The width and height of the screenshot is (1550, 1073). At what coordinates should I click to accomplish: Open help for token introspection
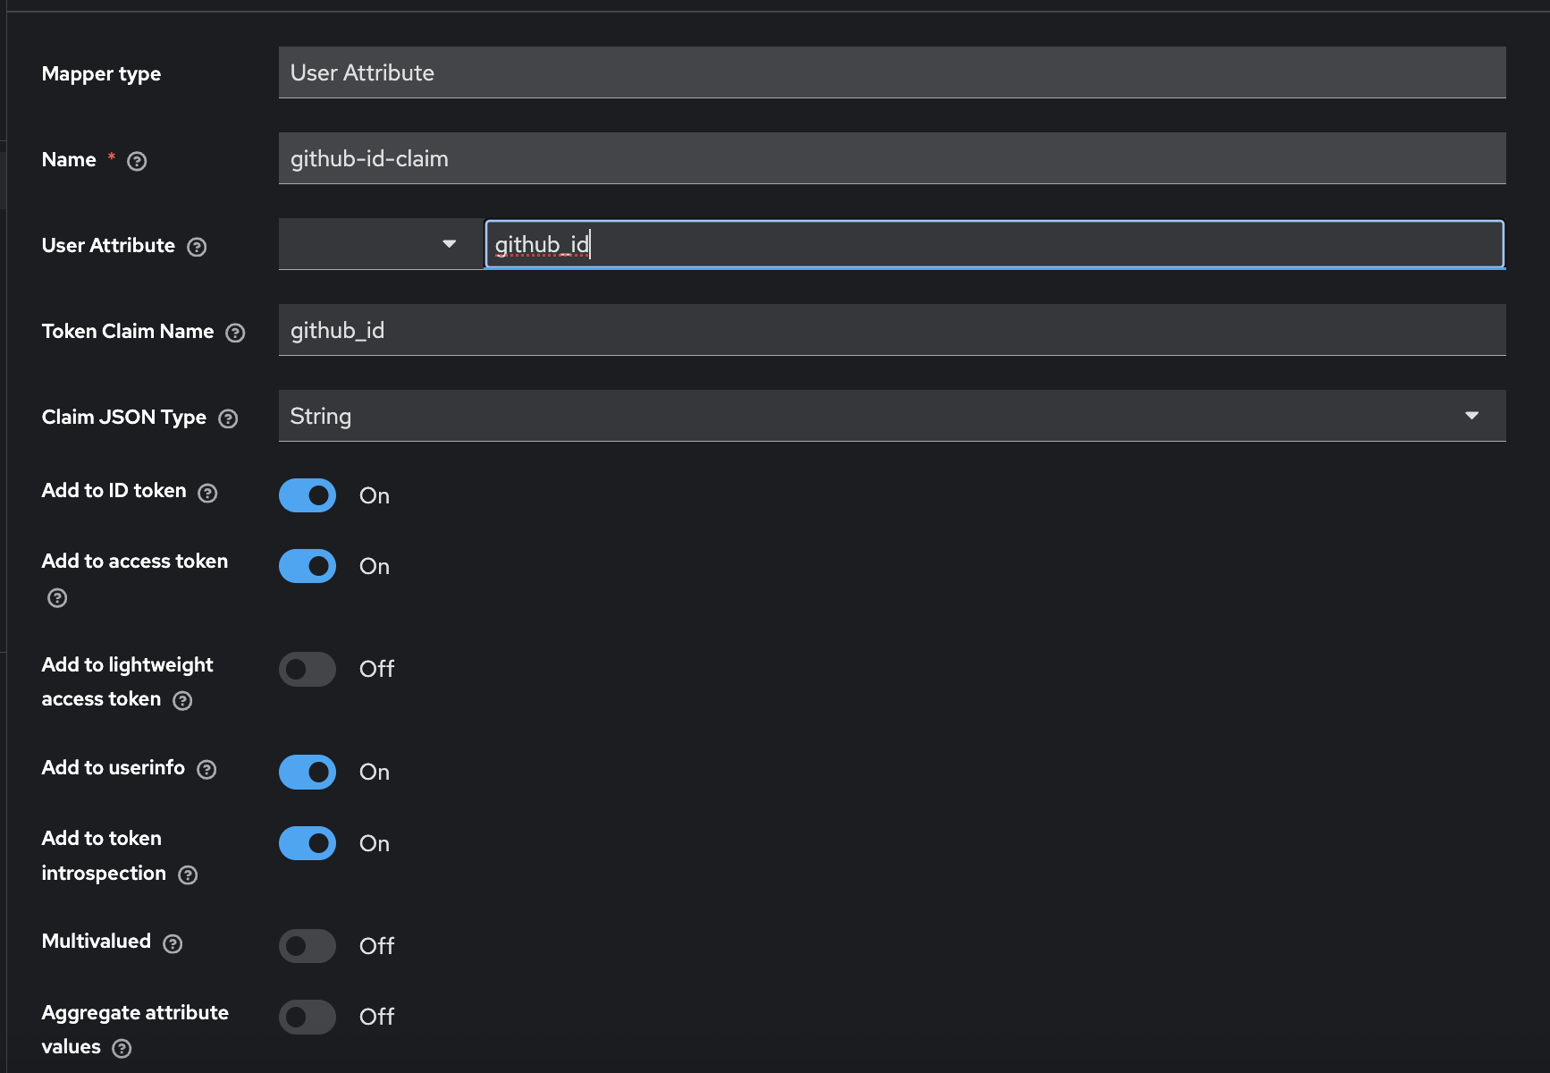[188, 874]
